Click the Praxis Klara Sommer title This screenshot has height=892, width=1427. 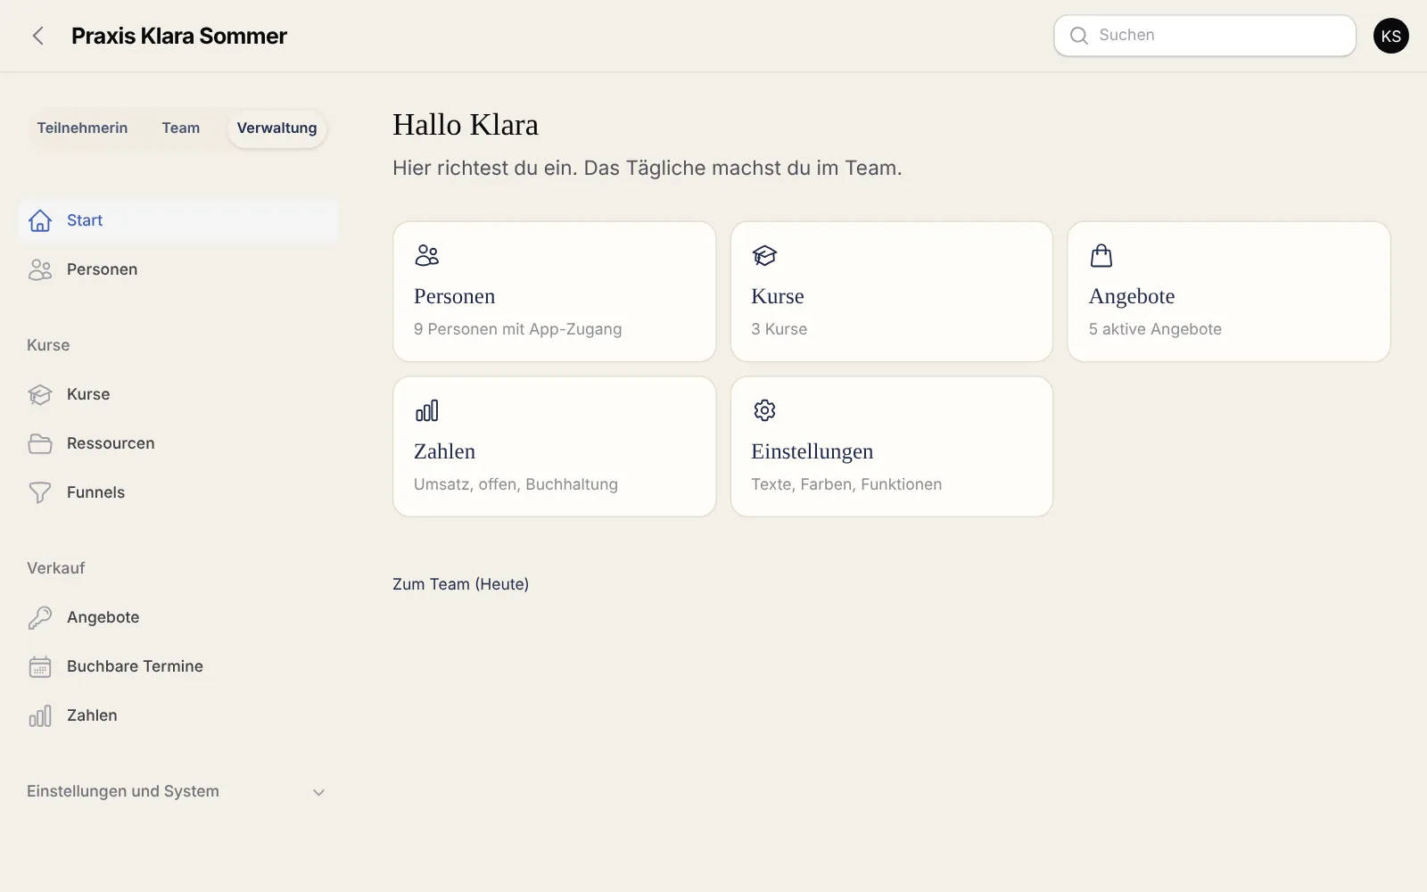pyautogui.click(x=179, y=36)
